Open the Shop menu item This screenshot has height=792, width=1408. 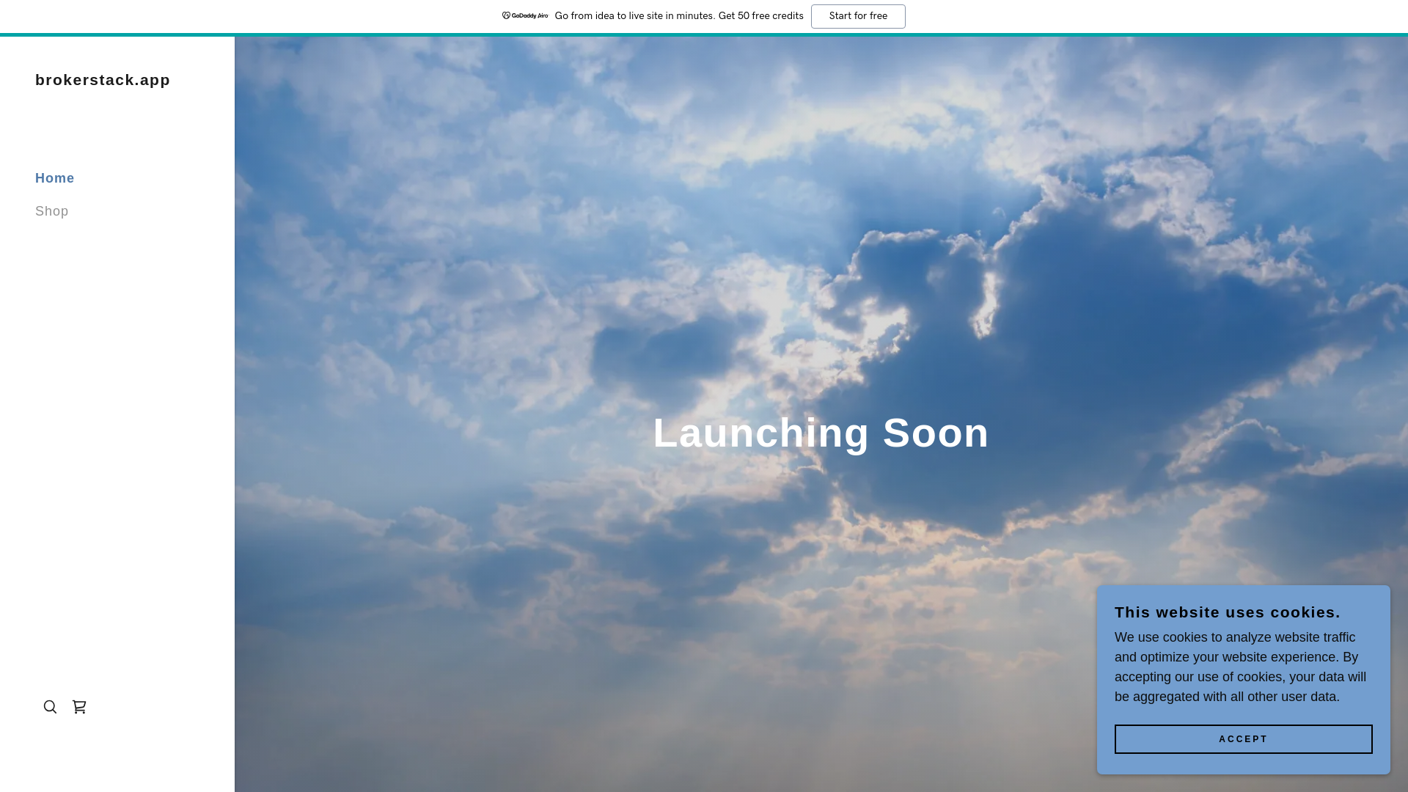[52, 211]
